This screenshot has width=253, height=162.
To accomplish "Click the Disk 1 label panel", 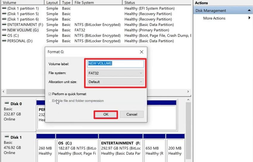I will coord(18,147).
